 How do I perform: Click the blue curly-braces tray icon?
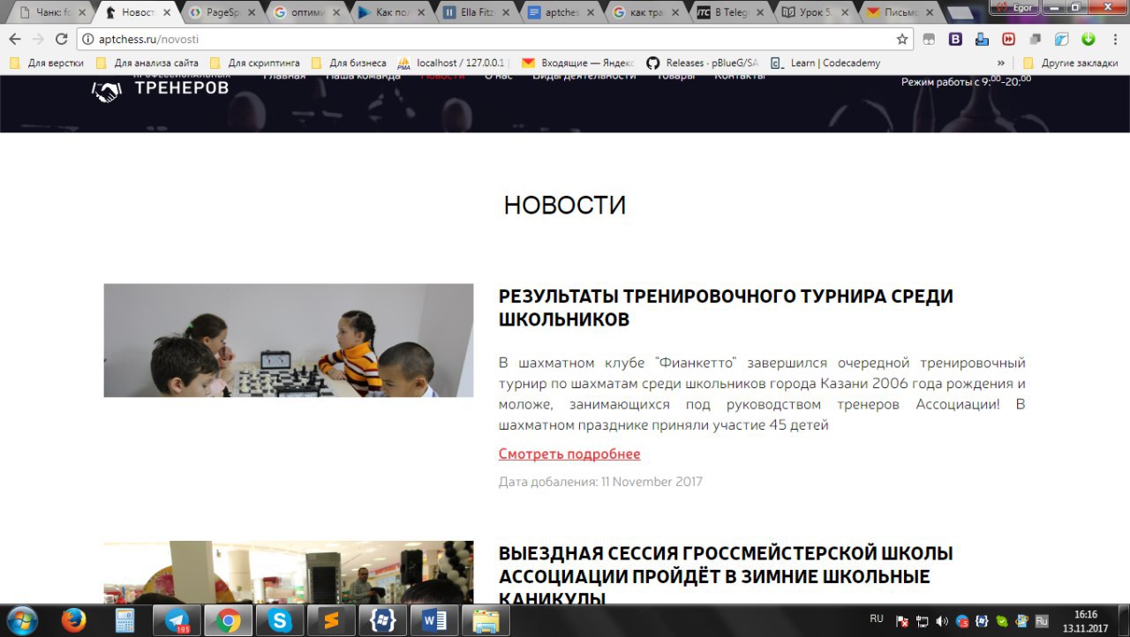pos(982,621)
